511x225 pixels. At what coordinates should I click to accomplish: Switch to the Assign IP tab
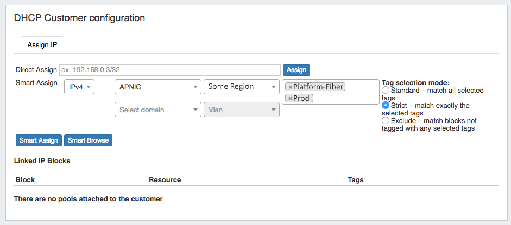click(x=42, y=45)
